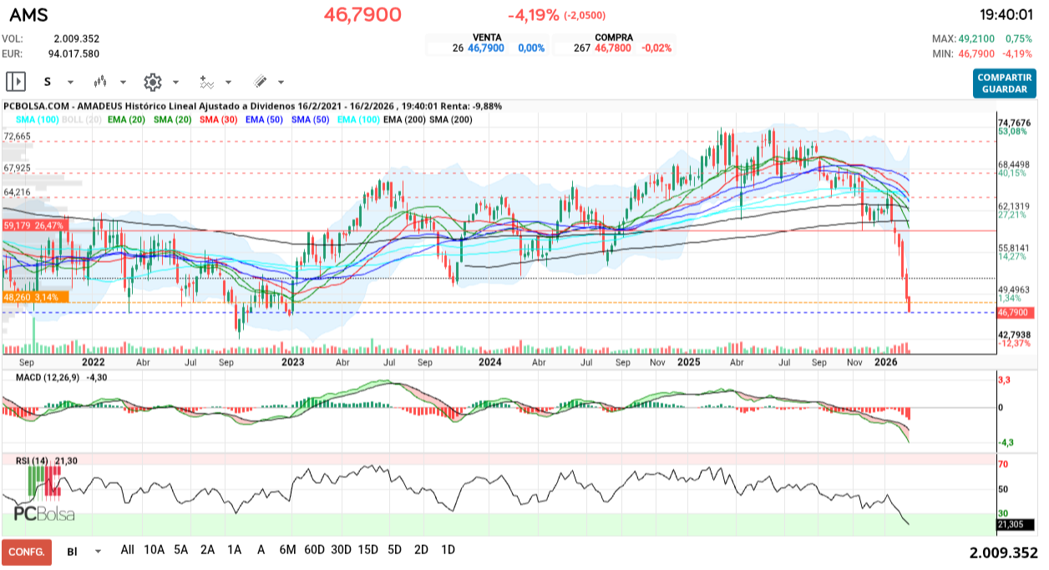Select the 6M time range tab
Image resolution: width=1049 pixels, height=570 pixels.
pos(286,550)
